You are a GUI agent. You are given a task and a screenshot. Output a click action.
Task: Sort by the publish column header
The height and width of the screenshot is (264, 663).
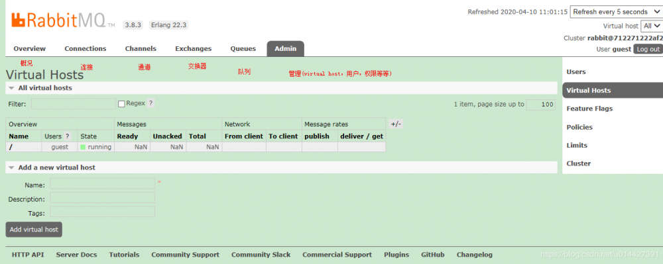[317, 136]
